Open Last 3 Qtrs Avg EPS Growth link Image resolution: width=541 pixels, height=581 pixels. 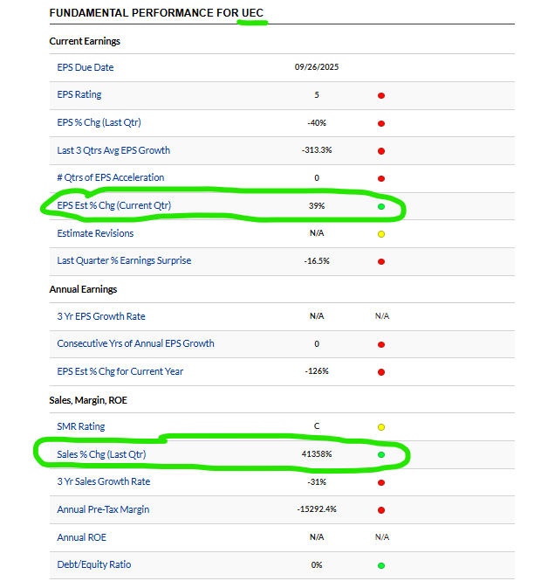pos(113,150)
